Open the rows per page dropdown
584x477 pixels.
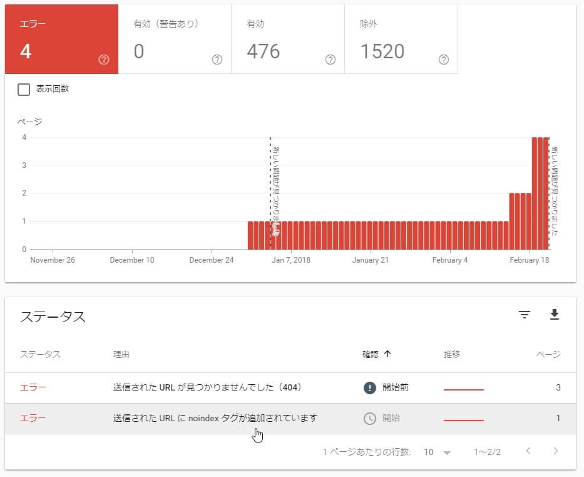[437, 452]
